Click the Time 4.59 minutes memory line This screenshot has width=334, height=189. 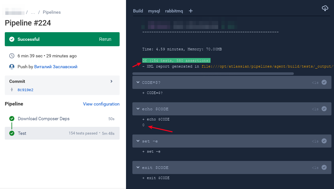click(182, 49)
